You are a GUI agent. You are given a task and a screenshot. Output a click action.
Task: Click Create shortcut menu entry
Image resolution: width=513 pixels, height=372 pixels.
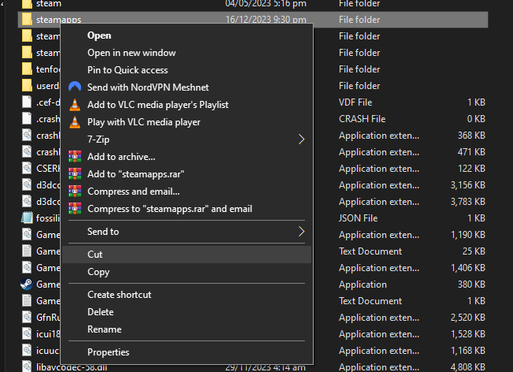(119, 295)
